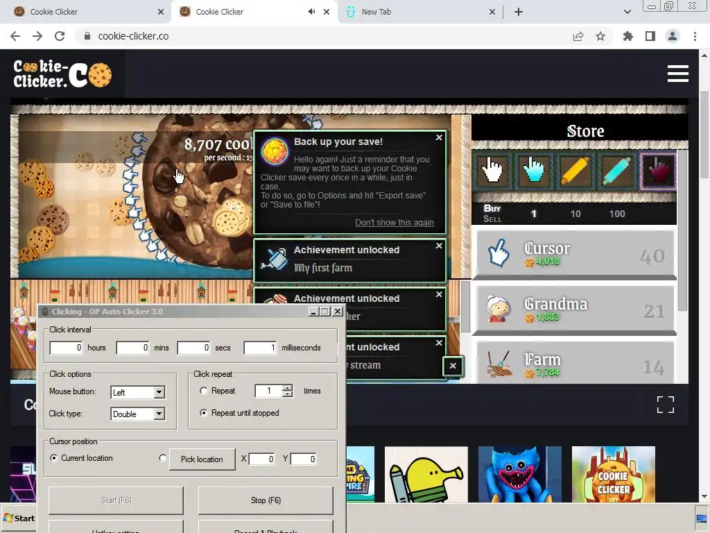This screenshot has width=710, height=533.
Task: Click Don't show this again link
Action: point(395,223)
